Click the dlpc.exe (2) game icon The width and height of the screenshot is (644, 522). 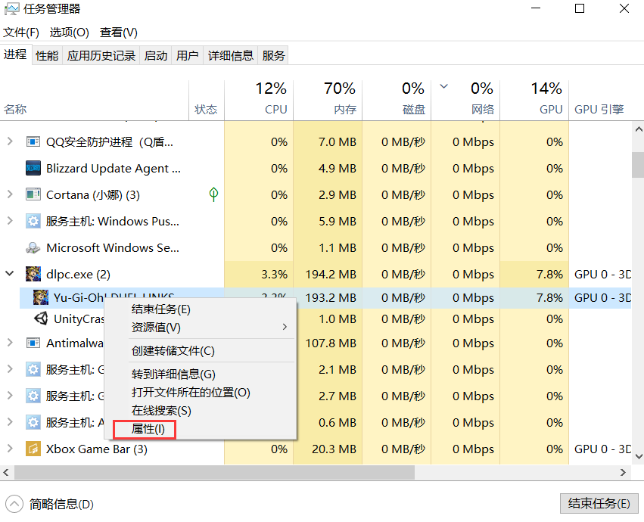[x=33, y=274]
